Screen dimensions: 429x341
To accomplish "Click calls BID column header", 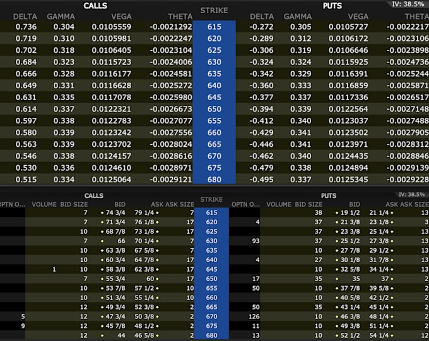I will [120, 205].
